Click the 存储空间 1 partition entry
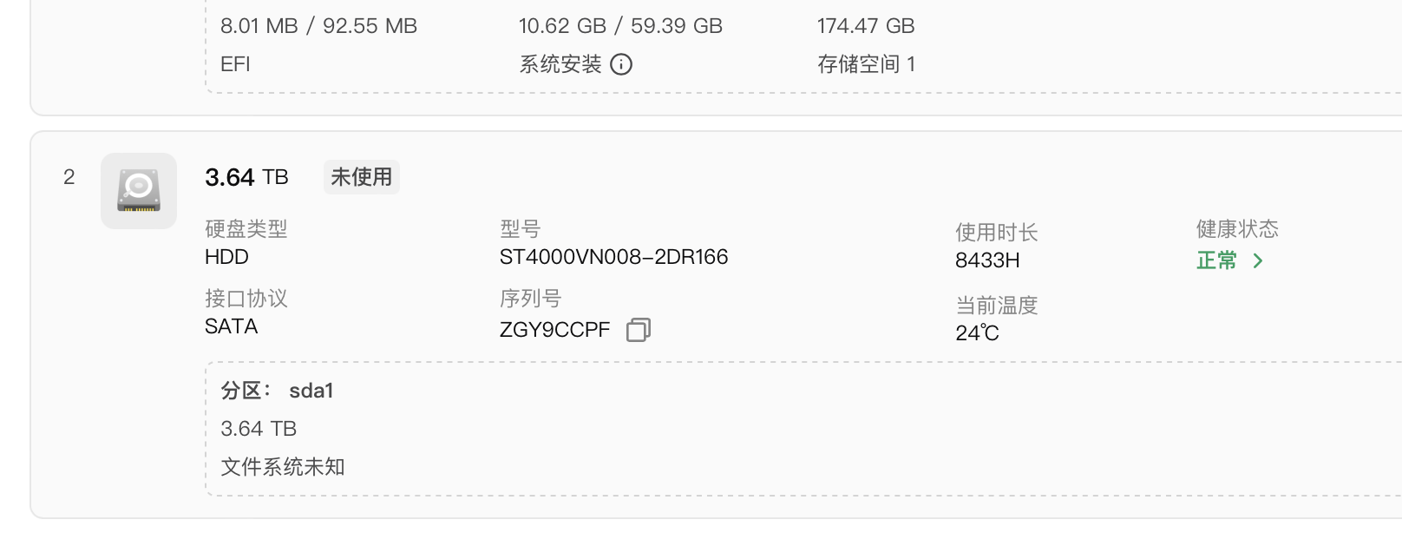The width and height of the screenshot is (1402, 533). (866, 63)
